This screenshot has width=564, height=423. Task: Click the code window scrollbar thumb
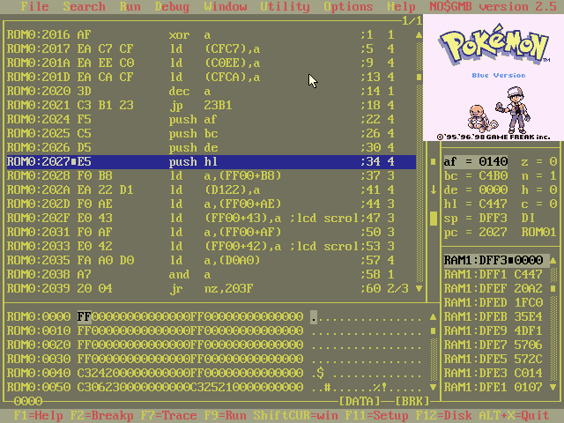coord(419,77)
